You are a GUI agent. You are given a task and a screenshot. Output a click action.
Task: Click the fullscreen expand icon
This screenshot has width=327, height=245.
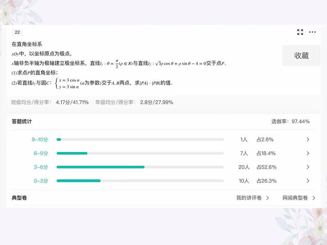[x=300, y=32]
